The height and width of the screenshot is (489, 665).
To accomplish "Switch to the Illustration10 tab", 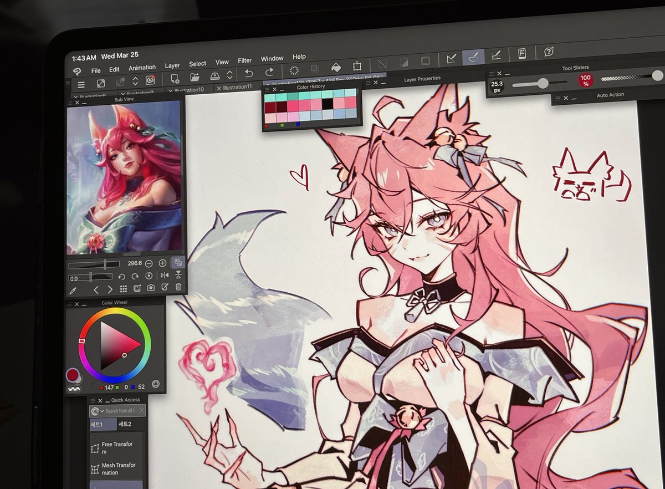I will (189, 90).
